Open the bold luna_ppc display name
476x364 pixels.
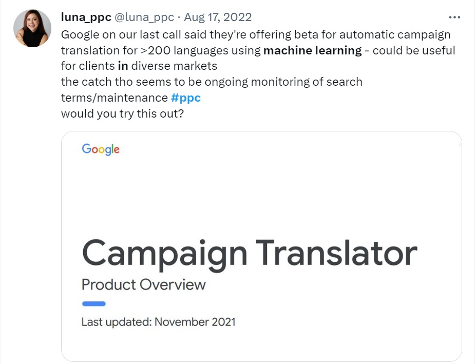pos(86,17)
